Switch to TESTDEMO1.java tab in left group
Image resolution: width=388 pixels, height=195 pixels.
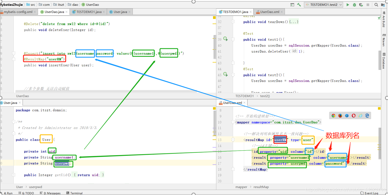point(89,12)
